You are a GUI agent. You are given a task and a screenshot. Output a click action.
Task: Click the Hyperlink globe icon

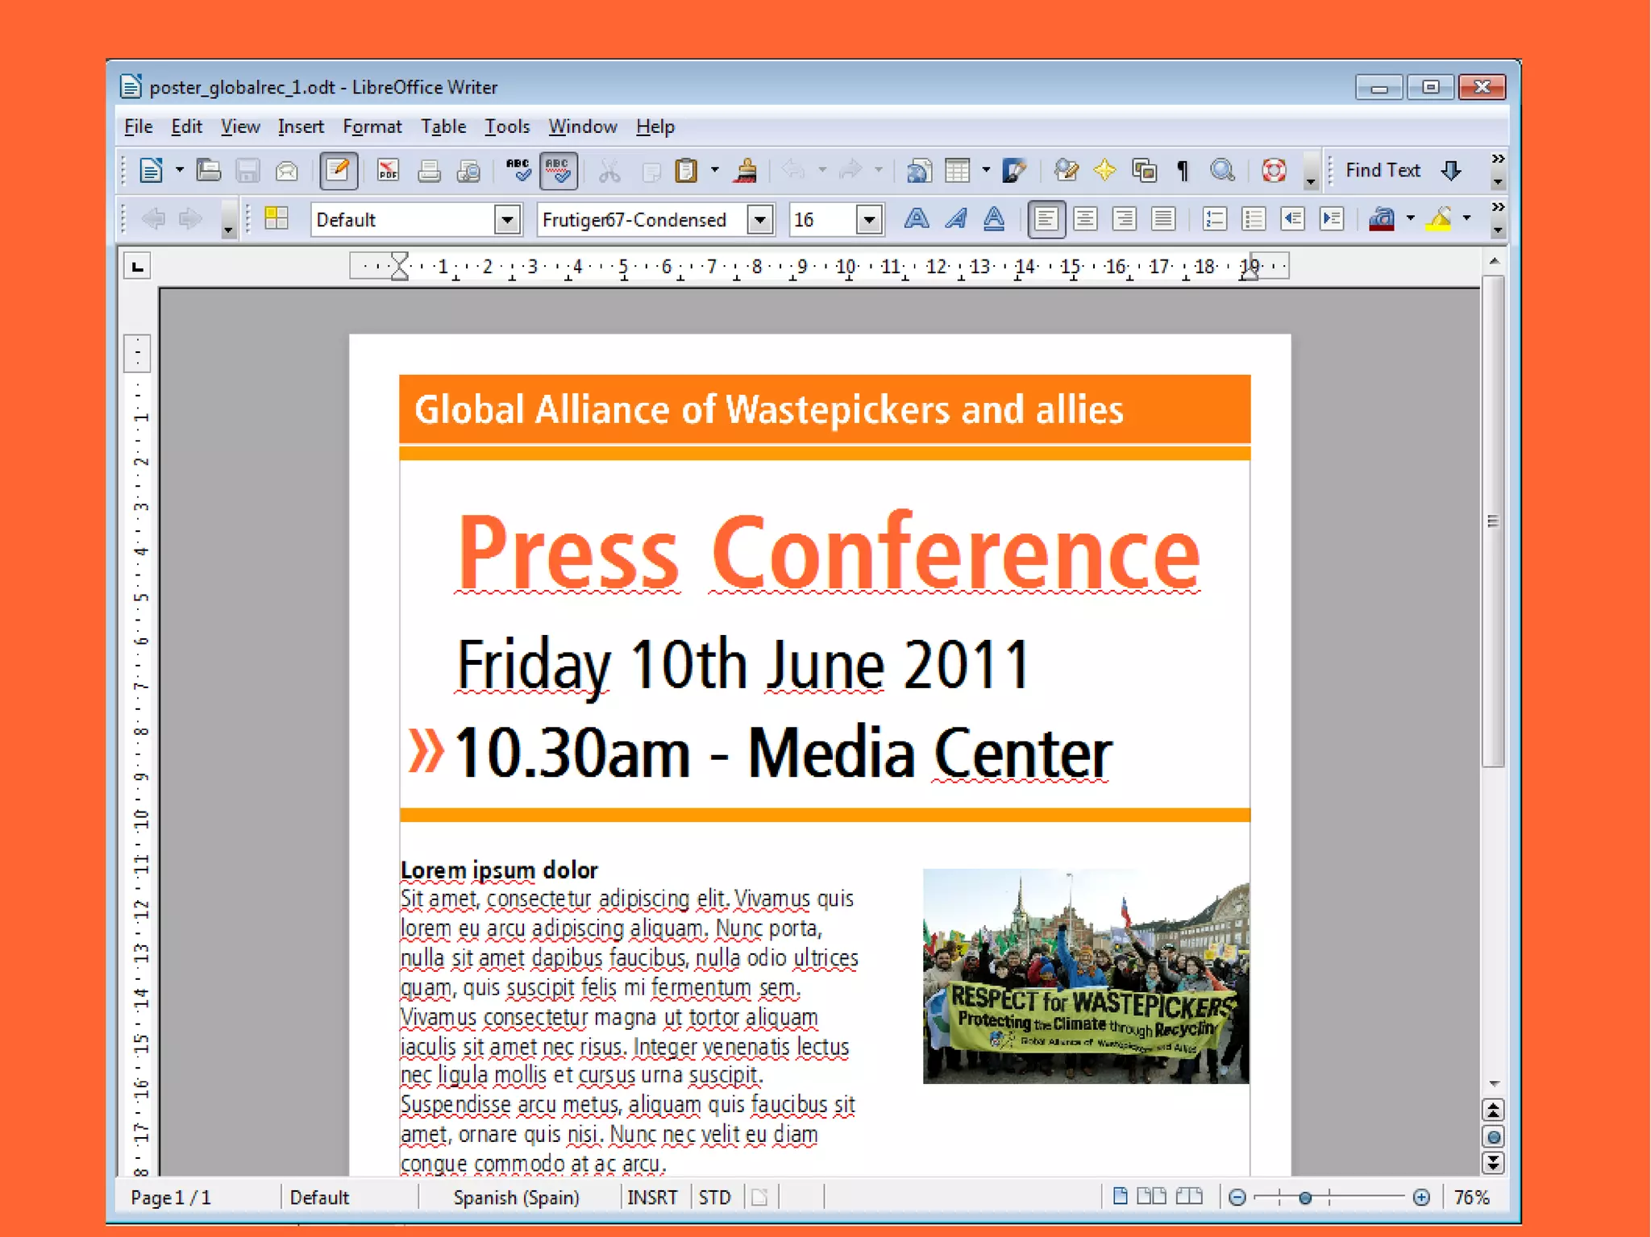(x=917, y=170)
